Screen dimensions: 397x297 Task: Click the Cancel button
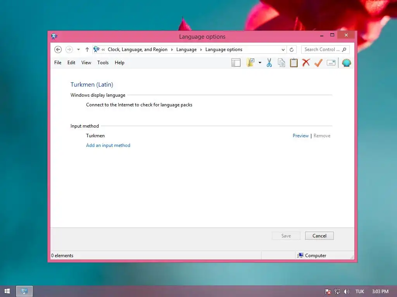[x=319, y=236]
